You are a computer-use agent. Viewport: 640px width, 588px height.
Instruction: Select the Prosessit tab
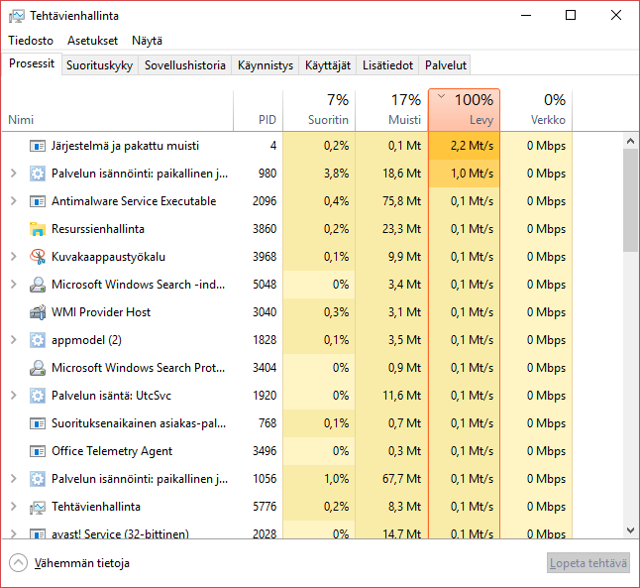[x=32, y=63]
